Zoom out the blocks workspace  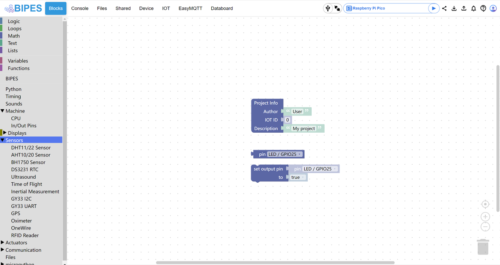(x=485, y=227)
